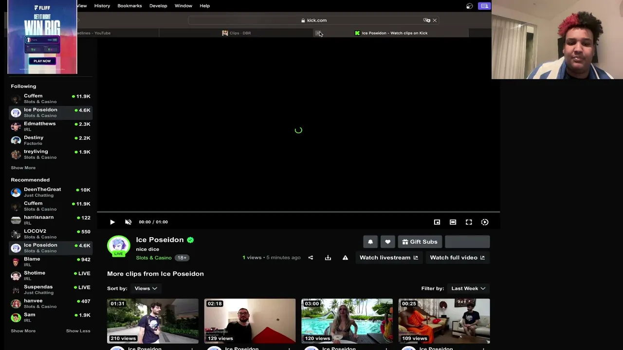Toggle the heart follow button
The height and width of the screenshot is (350, 623).
(387, 242)
